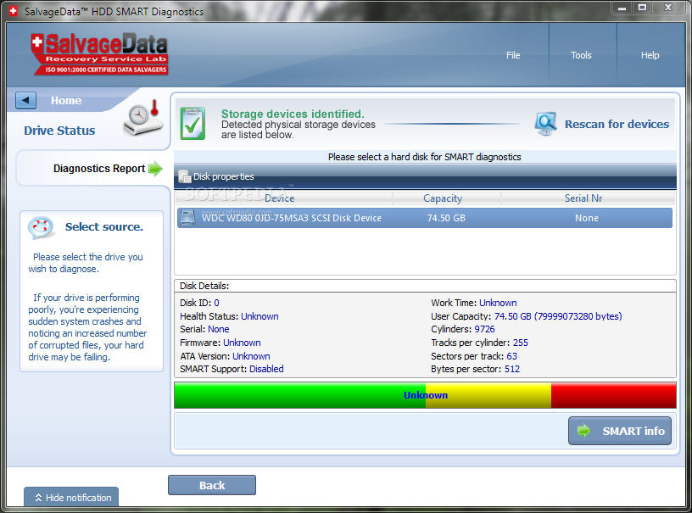Click the green arrow on SMART info button
Viewport: 692px width, 513px height.
(583, 431)
